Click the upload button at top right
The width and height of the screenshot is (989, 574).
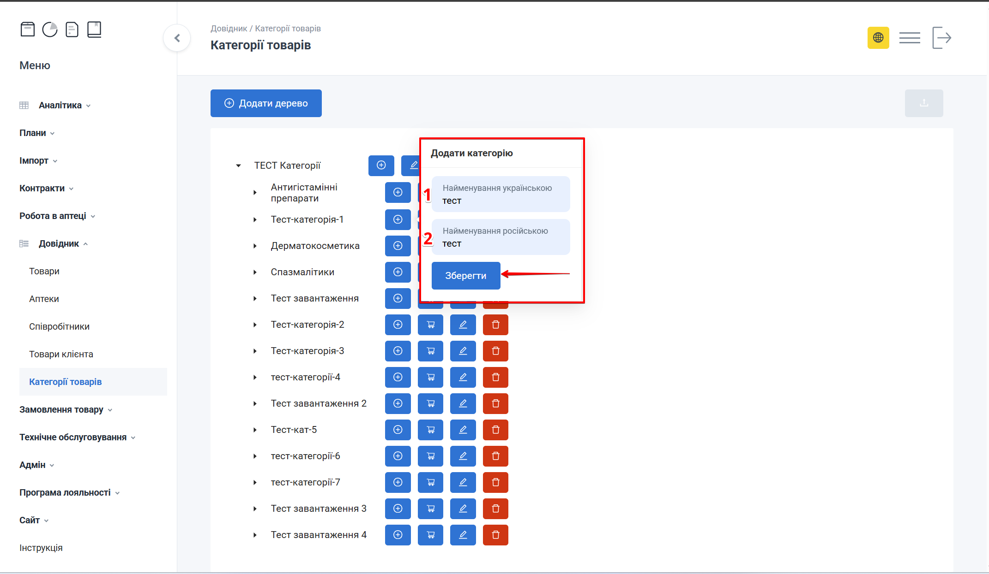[923, 103]
